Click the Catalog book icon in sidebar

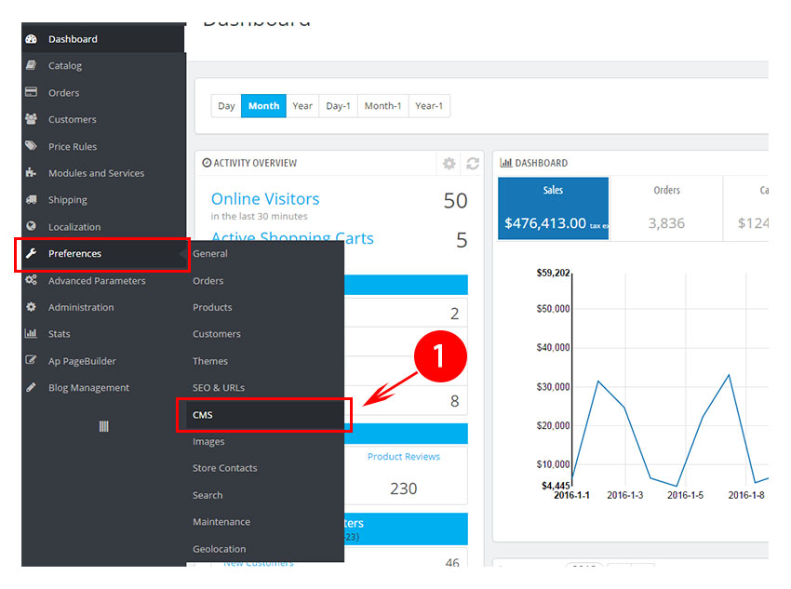(x=31, y=66)
